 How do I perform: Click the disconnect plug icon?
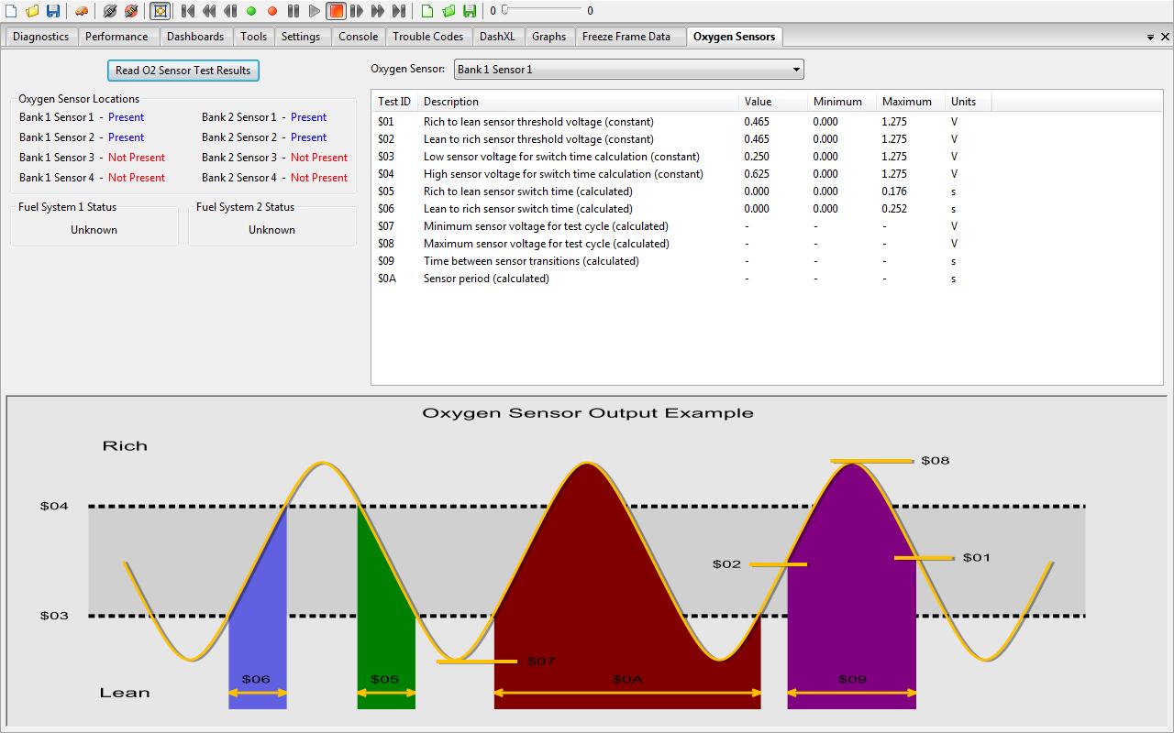pyautogui.click(x=131, y=11)
